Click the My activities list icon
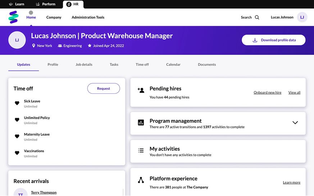The height and width of the screenshot is (196, 314). pos(141,150)
